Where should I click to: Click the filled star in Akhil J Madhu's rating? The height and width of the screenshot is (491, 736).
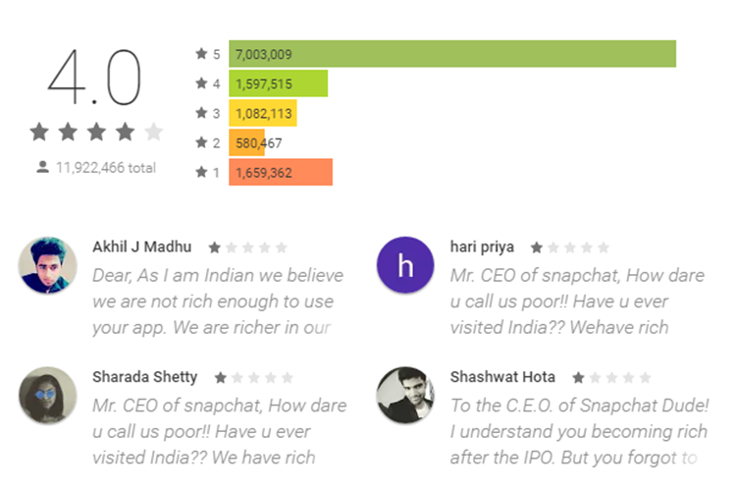[x=215, y=247]
